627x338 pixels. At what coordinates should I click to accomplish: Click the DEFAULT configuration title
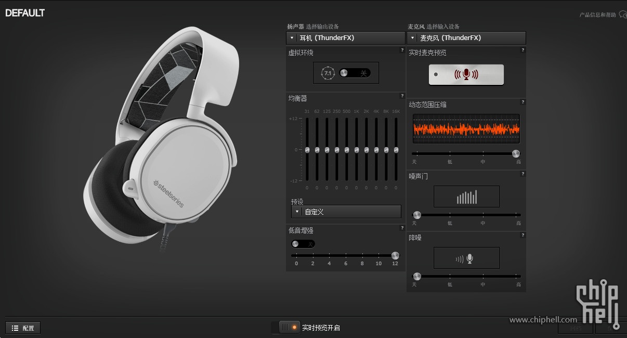(25, 13)
